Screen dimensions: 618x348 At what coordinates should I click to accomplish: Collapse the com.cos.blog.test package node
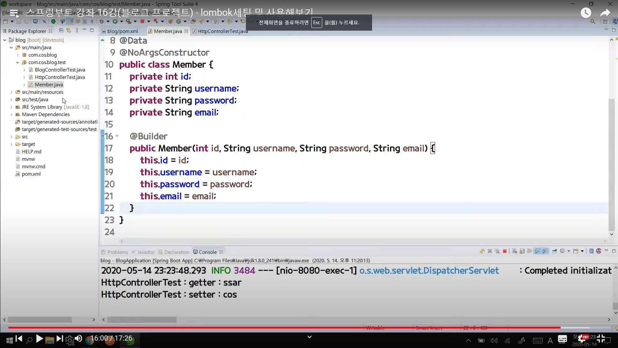18,62
